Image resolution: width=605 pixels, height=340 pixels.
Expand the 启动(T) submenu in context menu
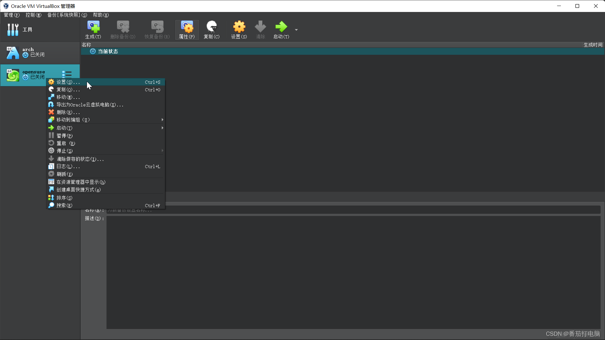coord(106,128)
